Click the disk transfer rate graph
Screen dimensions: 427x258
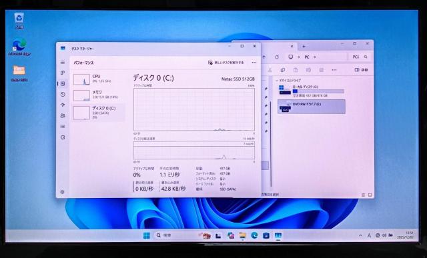point(194,150)
